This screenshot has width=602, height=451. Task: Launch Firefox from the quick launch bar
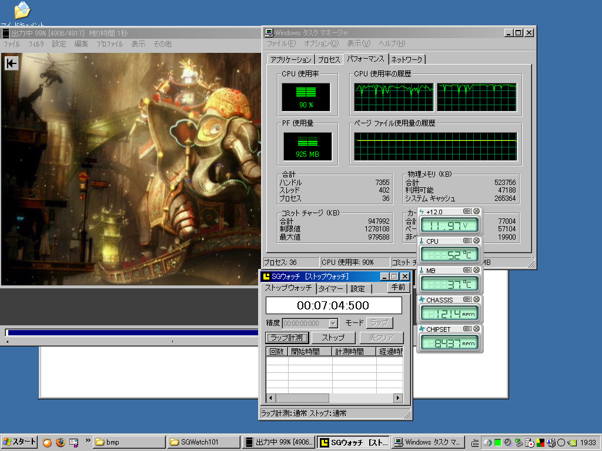61,442
